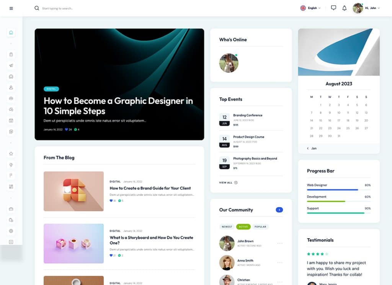The height and width of the screenshot is (285, 392).
Task: Open the notifications bell icon
Action: (344, 8)
